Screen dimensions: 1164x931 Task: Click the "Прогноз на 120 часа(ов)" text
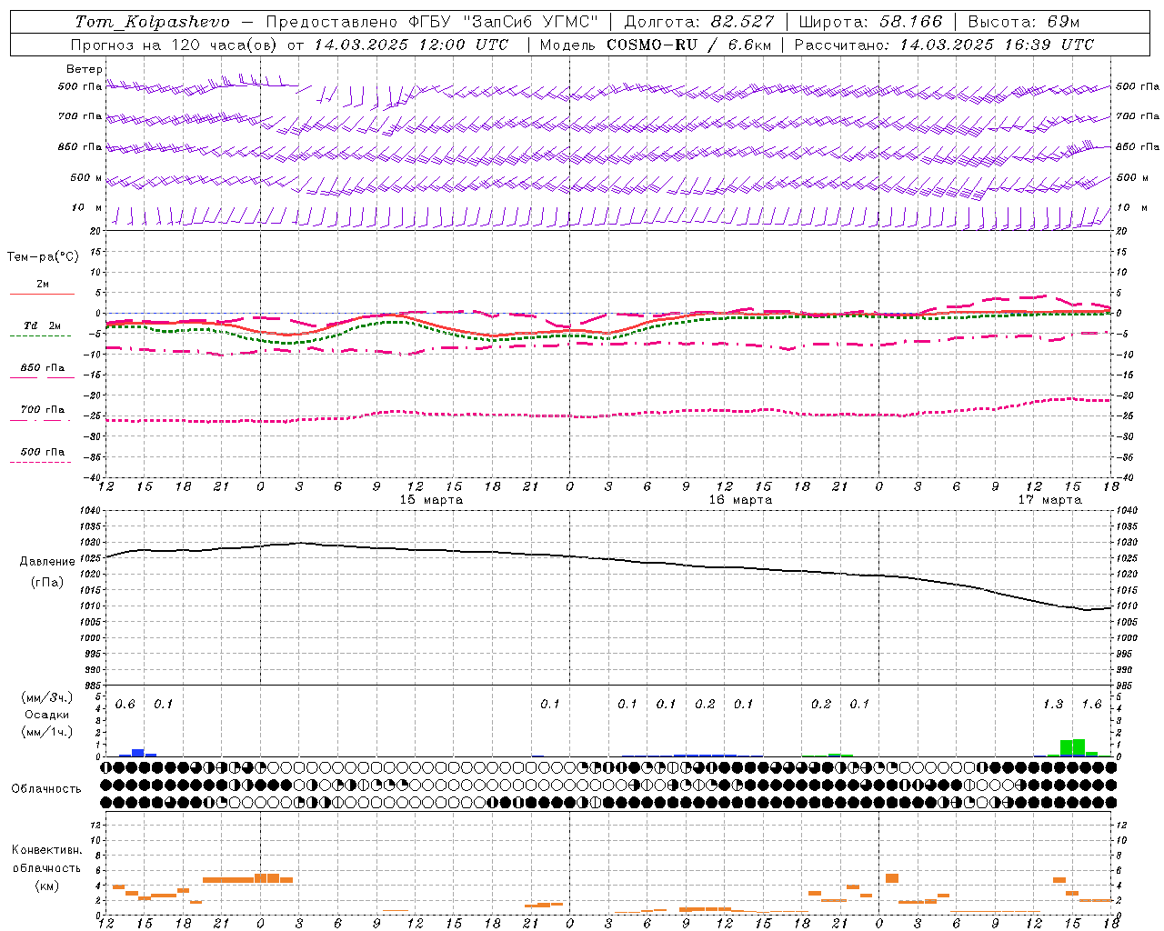pos(175,45)
